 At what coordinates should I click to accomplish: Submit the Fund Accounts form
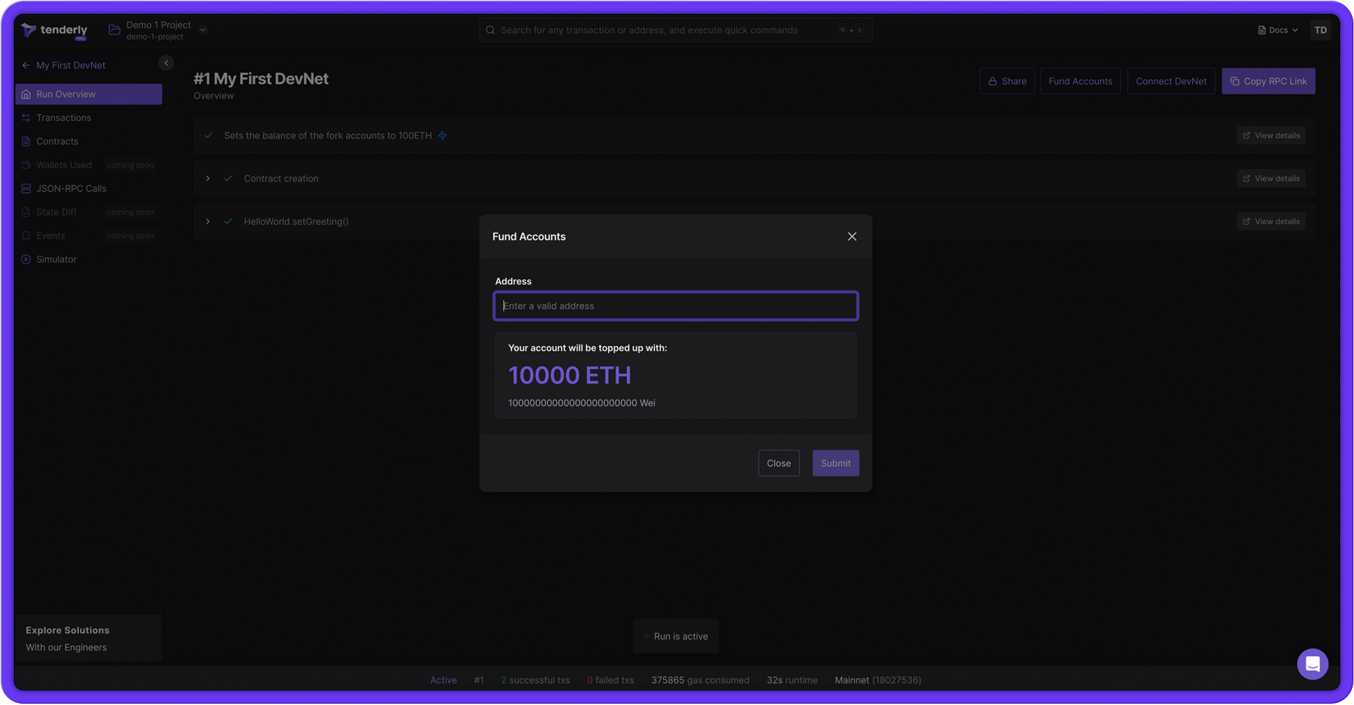coord(835,463)
